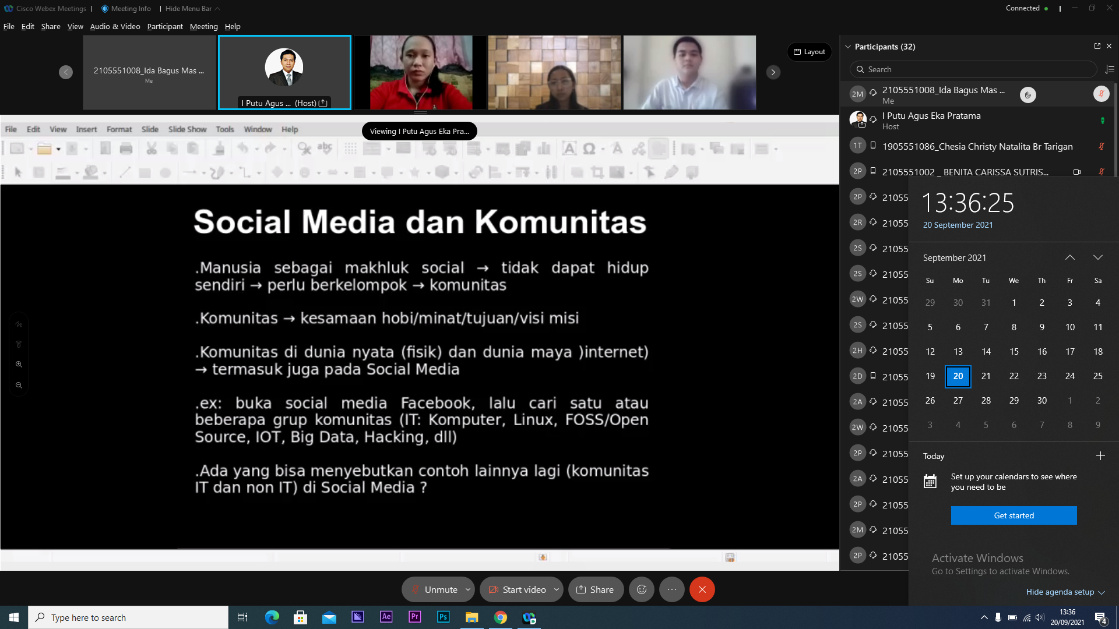
Task: Click the annotate tool in shared view sidebar
Action: (x=19, y=324)
